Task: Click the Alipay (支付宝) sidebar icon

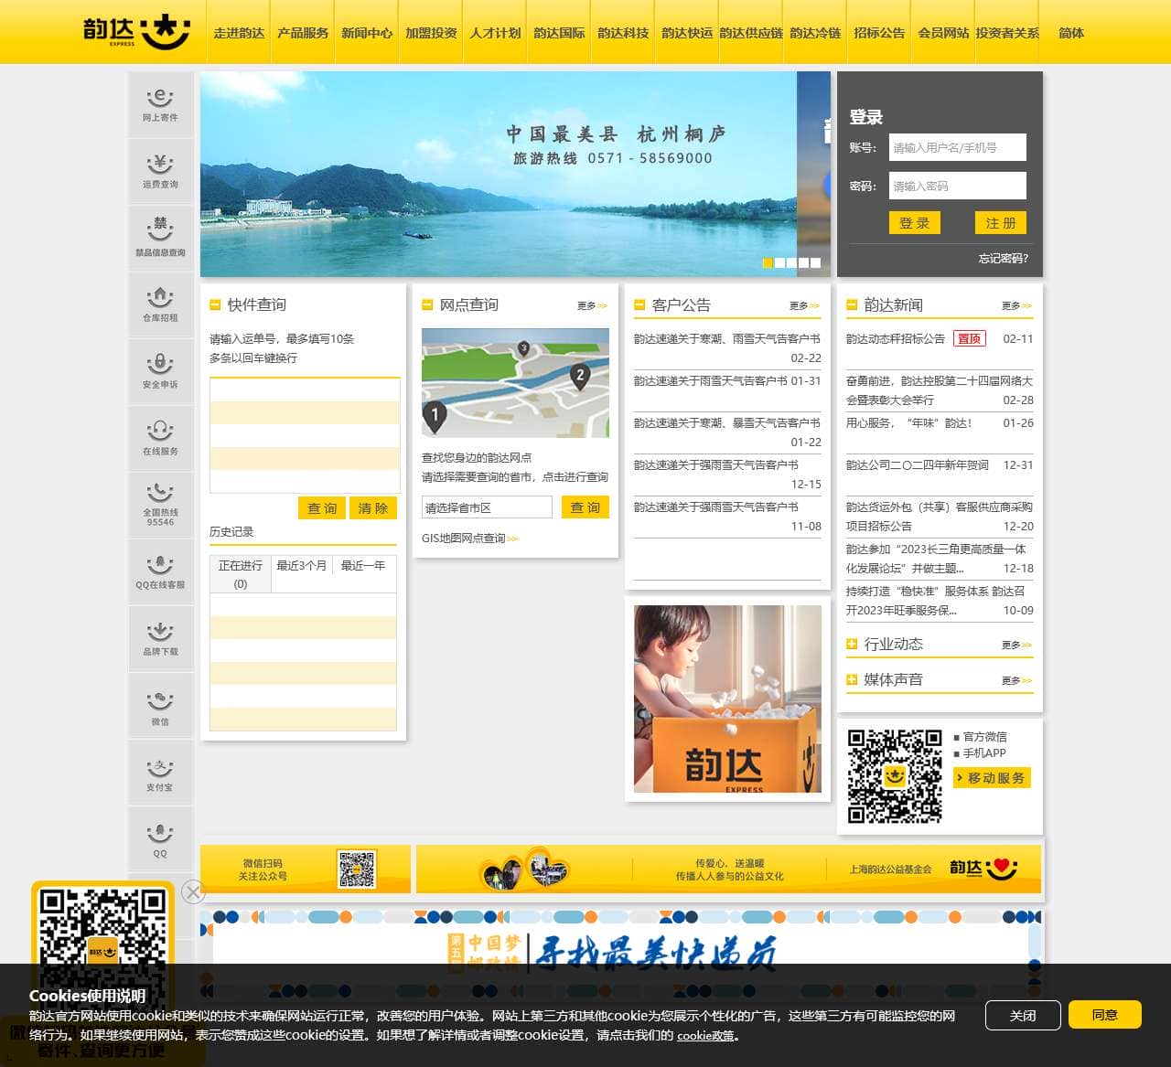Action: (160, 774)
